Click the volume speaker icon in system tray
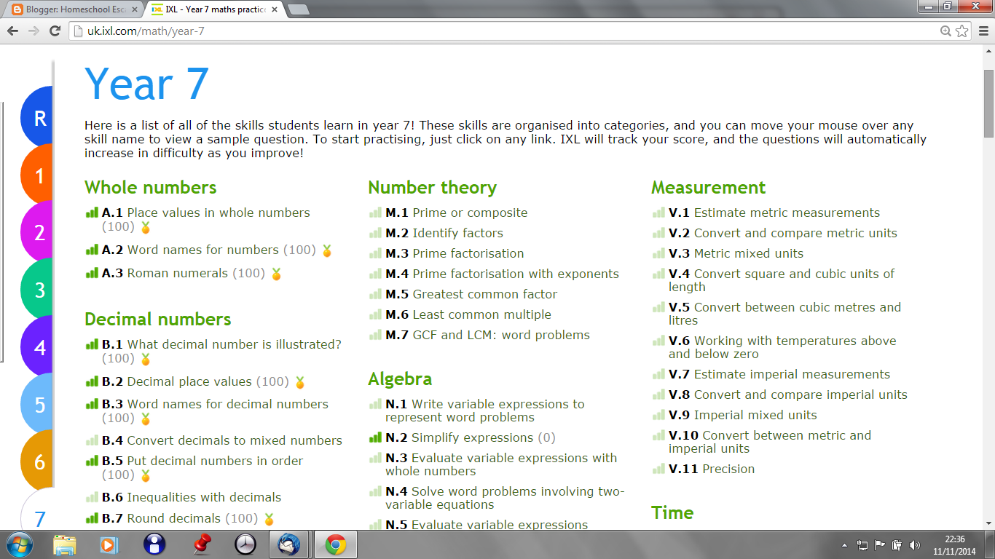This screenshot has width=995, height=559. (x=915, y=544)
